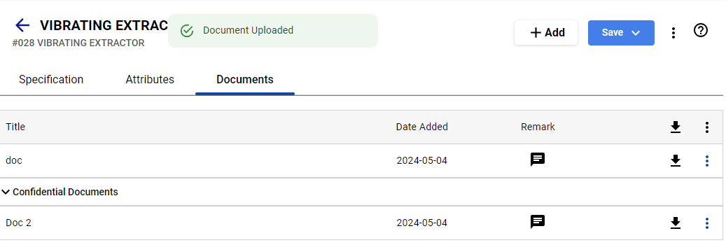The image size is (726, 252).
Task: Click the Add button
Action: click(546, 32)
